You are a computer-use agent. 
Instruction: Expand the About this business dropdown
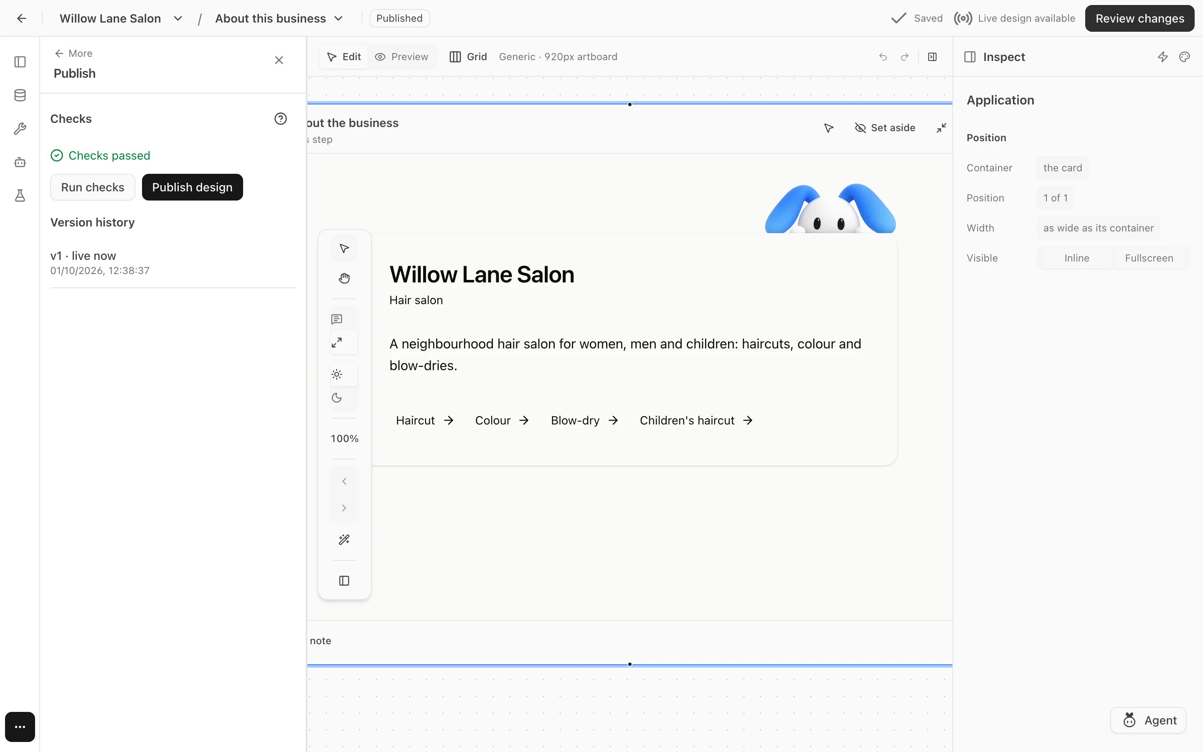pos(338,18)
